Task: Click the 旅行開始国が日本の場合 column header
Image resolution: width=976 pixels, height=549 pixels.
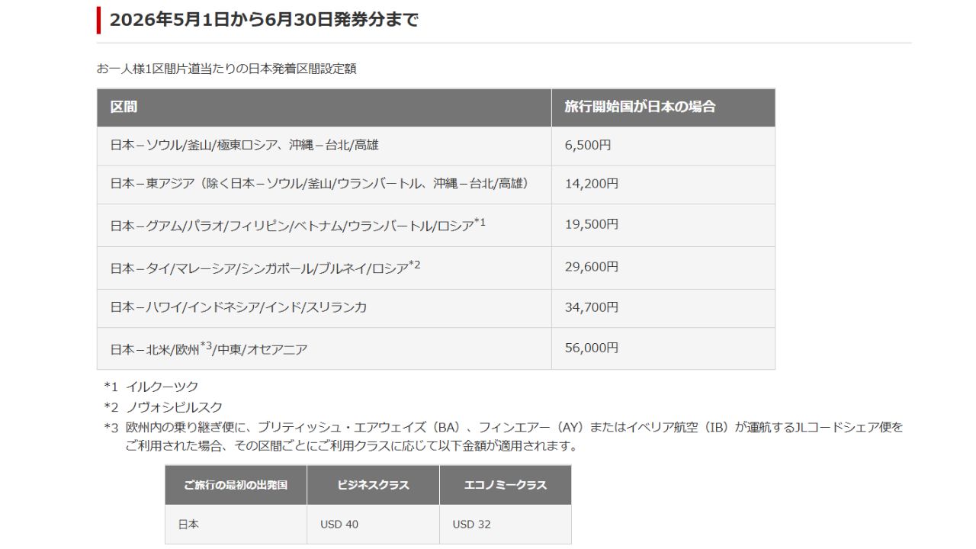Action: (x=663, y=108)
